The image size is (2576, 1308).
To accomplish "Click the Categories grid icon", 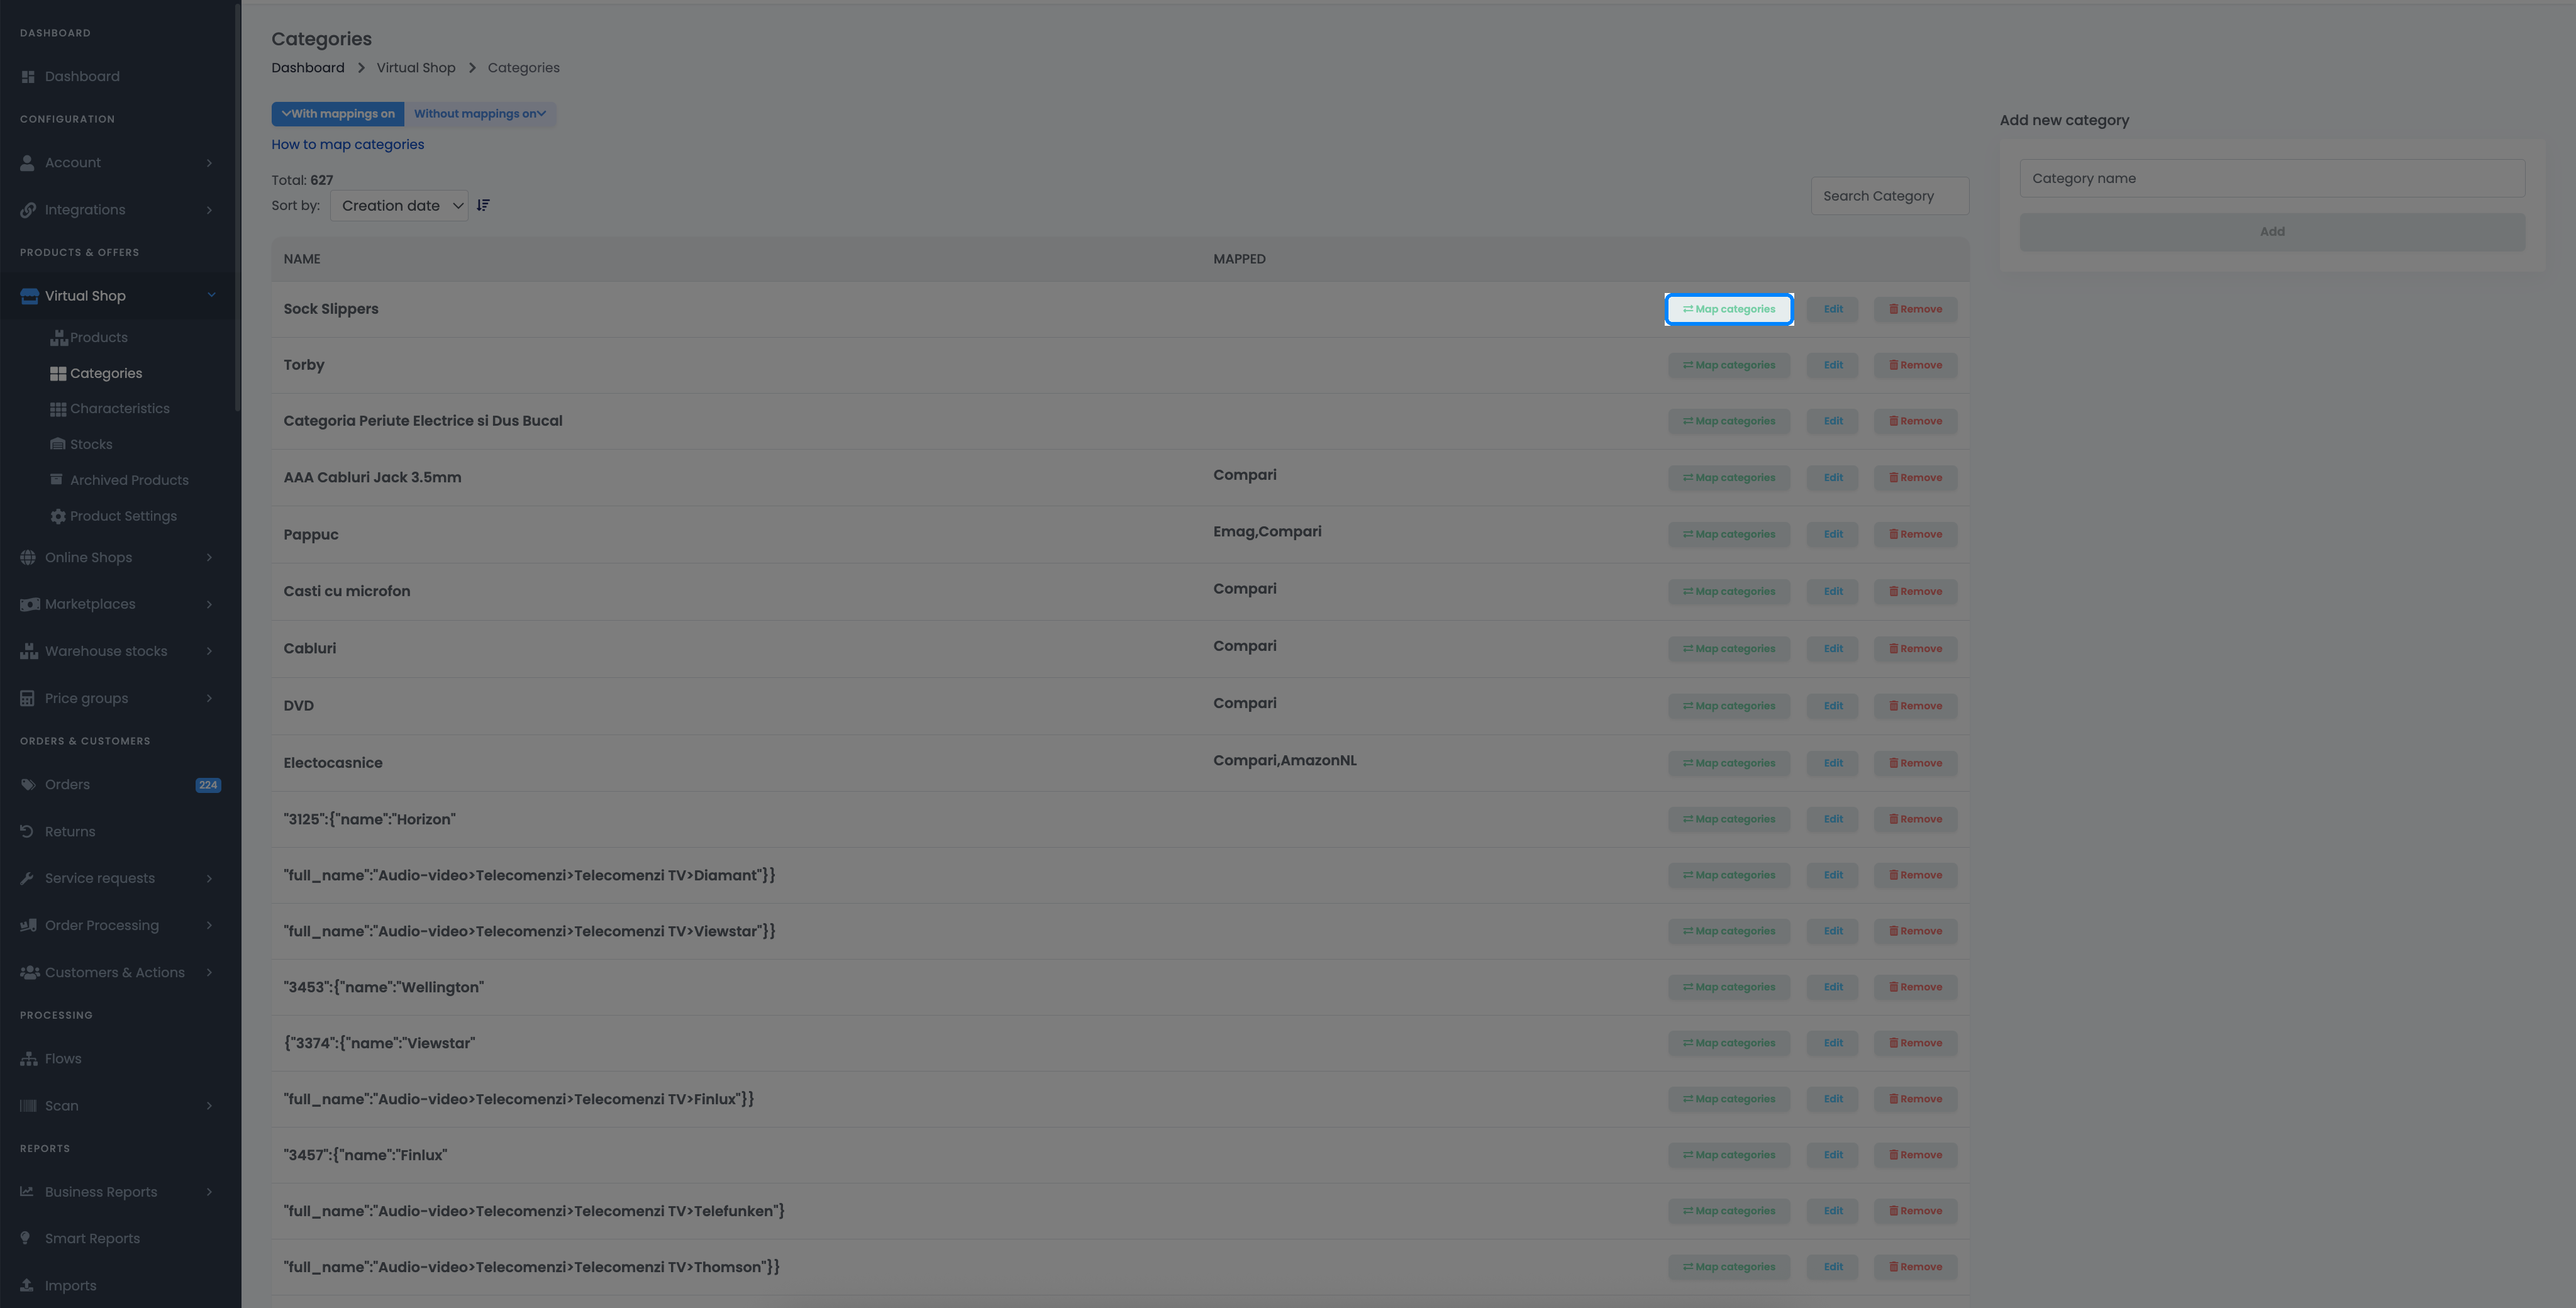I will (x=58, y=374).
